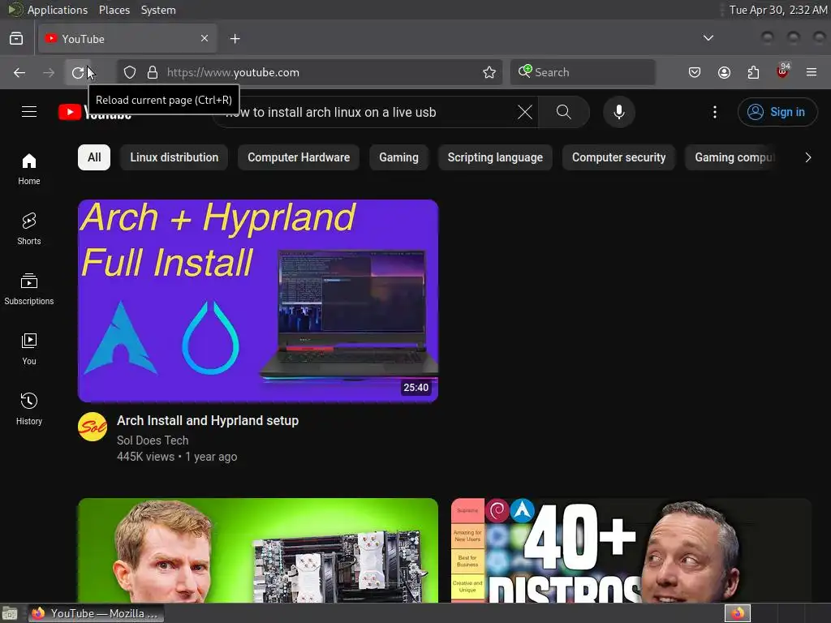Image resolution: width=831 pixels, height=623 pixels.
Task: Click the Firefox workspace switcher thumbnail
Action: [x=738, y=613]
